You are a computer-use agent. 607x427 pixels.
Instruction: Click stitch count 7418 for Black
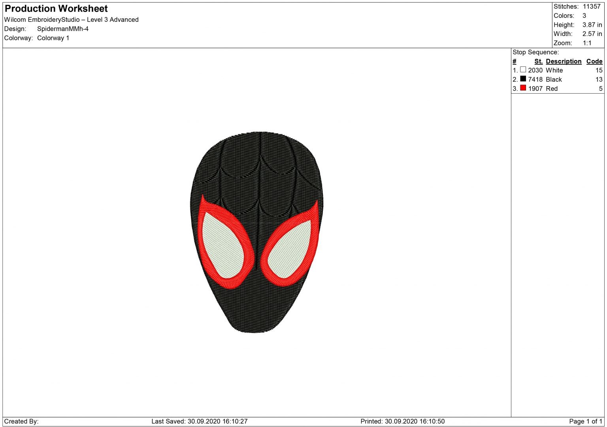pyautogui.click(x=535, y=79)
